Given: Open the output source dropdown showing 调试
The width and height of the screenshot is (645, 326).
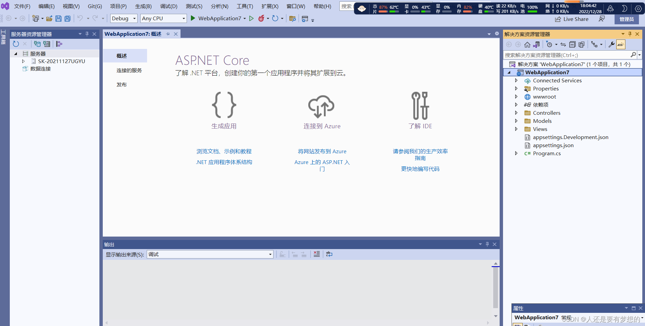Looking at the screenshot, I should [x=210, y=254].
